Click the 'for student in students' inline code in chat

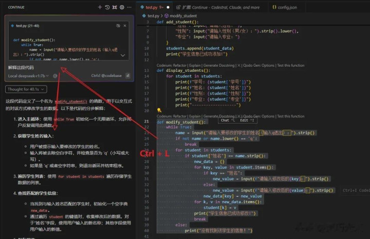81,176
